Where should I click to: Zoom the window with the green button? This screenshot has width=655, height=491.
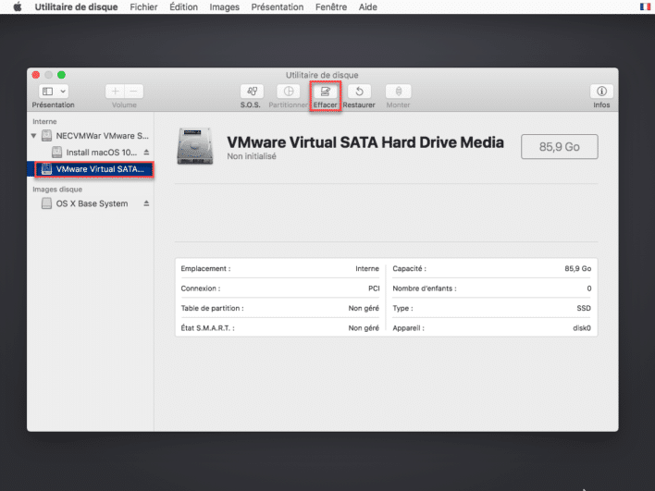click(x=61, y=75)
